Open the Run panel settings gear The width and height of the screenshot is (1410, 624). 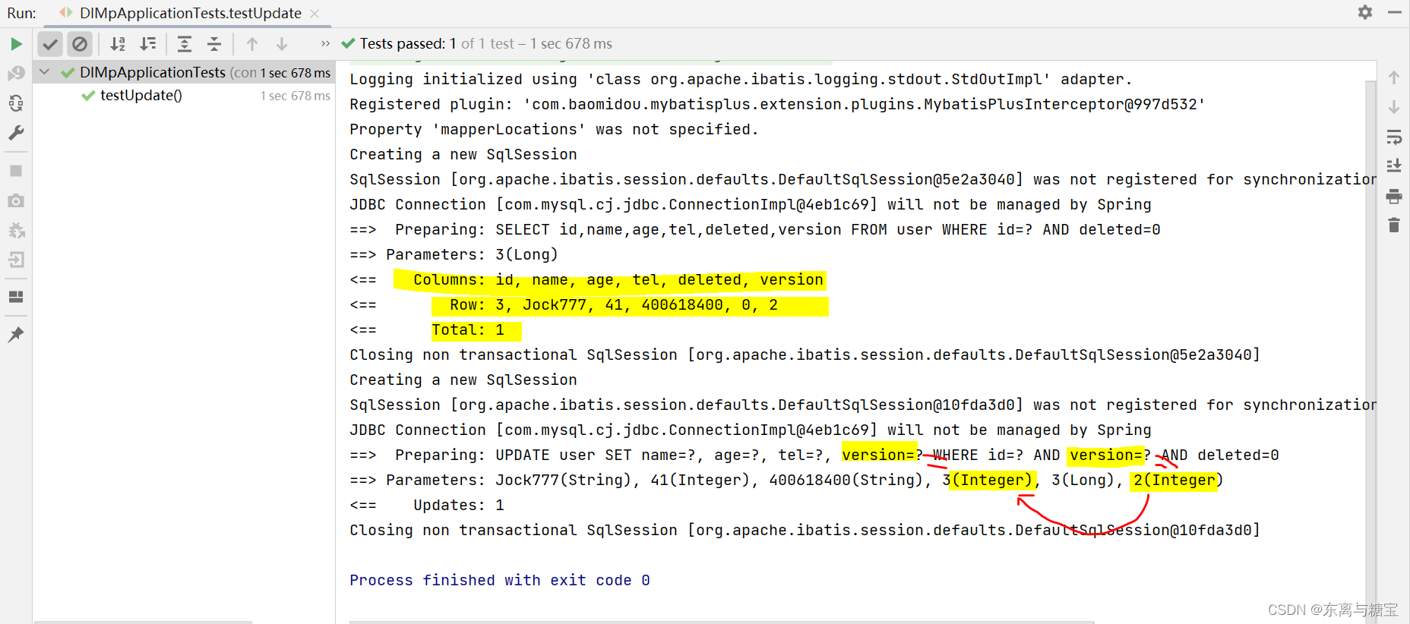click(1365, 12)
